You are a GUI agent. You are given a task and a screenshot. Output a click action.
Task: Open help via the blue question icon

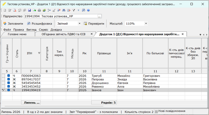tap(88, 10)
